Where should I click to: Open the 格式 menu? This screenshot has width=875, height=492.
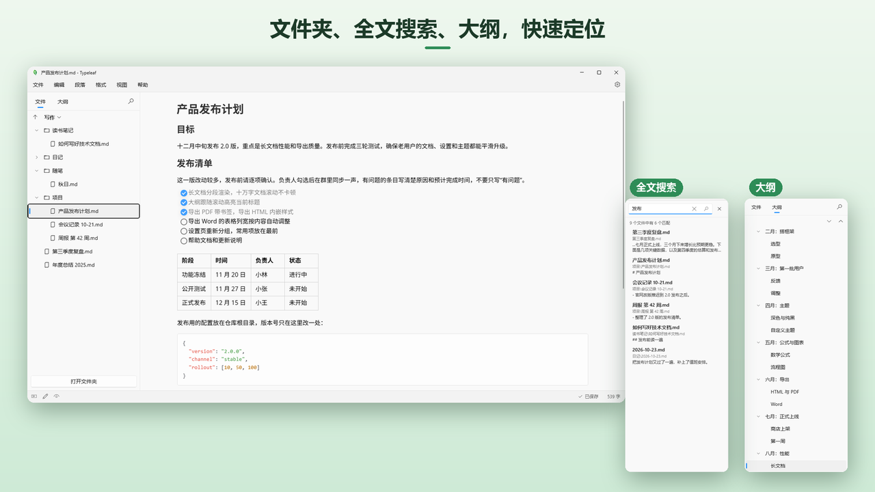tap(100, 85)
